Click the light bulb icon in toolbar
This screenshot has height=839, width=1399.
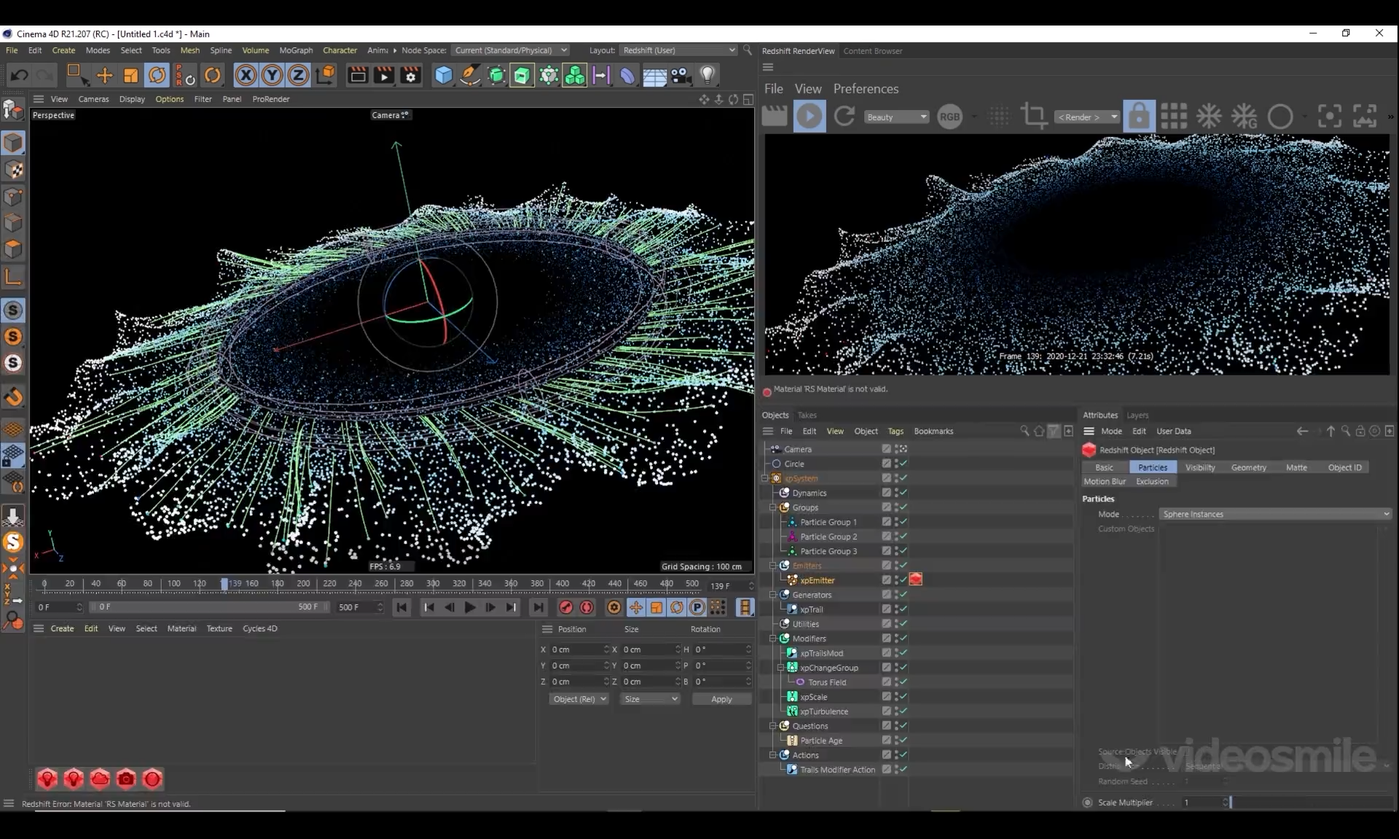pyautogui.click(x=707, y=75)
